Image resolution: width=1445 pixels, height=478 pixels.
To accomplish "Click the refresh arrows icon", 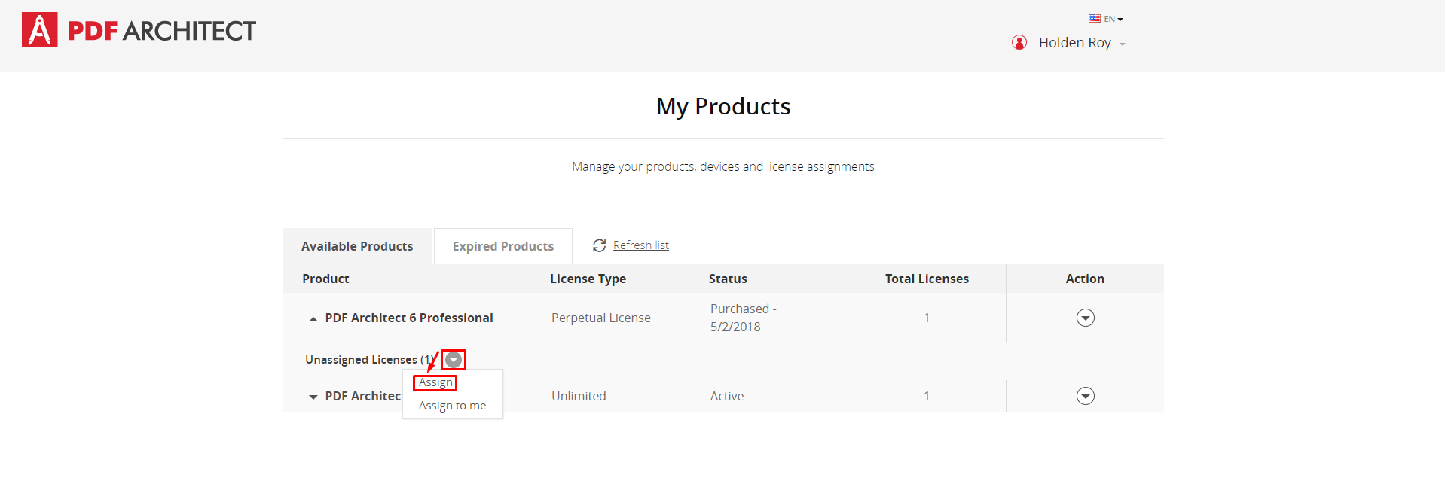I will 600,245.
